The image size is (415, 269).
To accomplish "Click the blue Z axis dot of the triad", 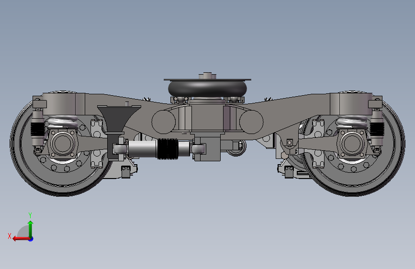I will pos(31,239).
